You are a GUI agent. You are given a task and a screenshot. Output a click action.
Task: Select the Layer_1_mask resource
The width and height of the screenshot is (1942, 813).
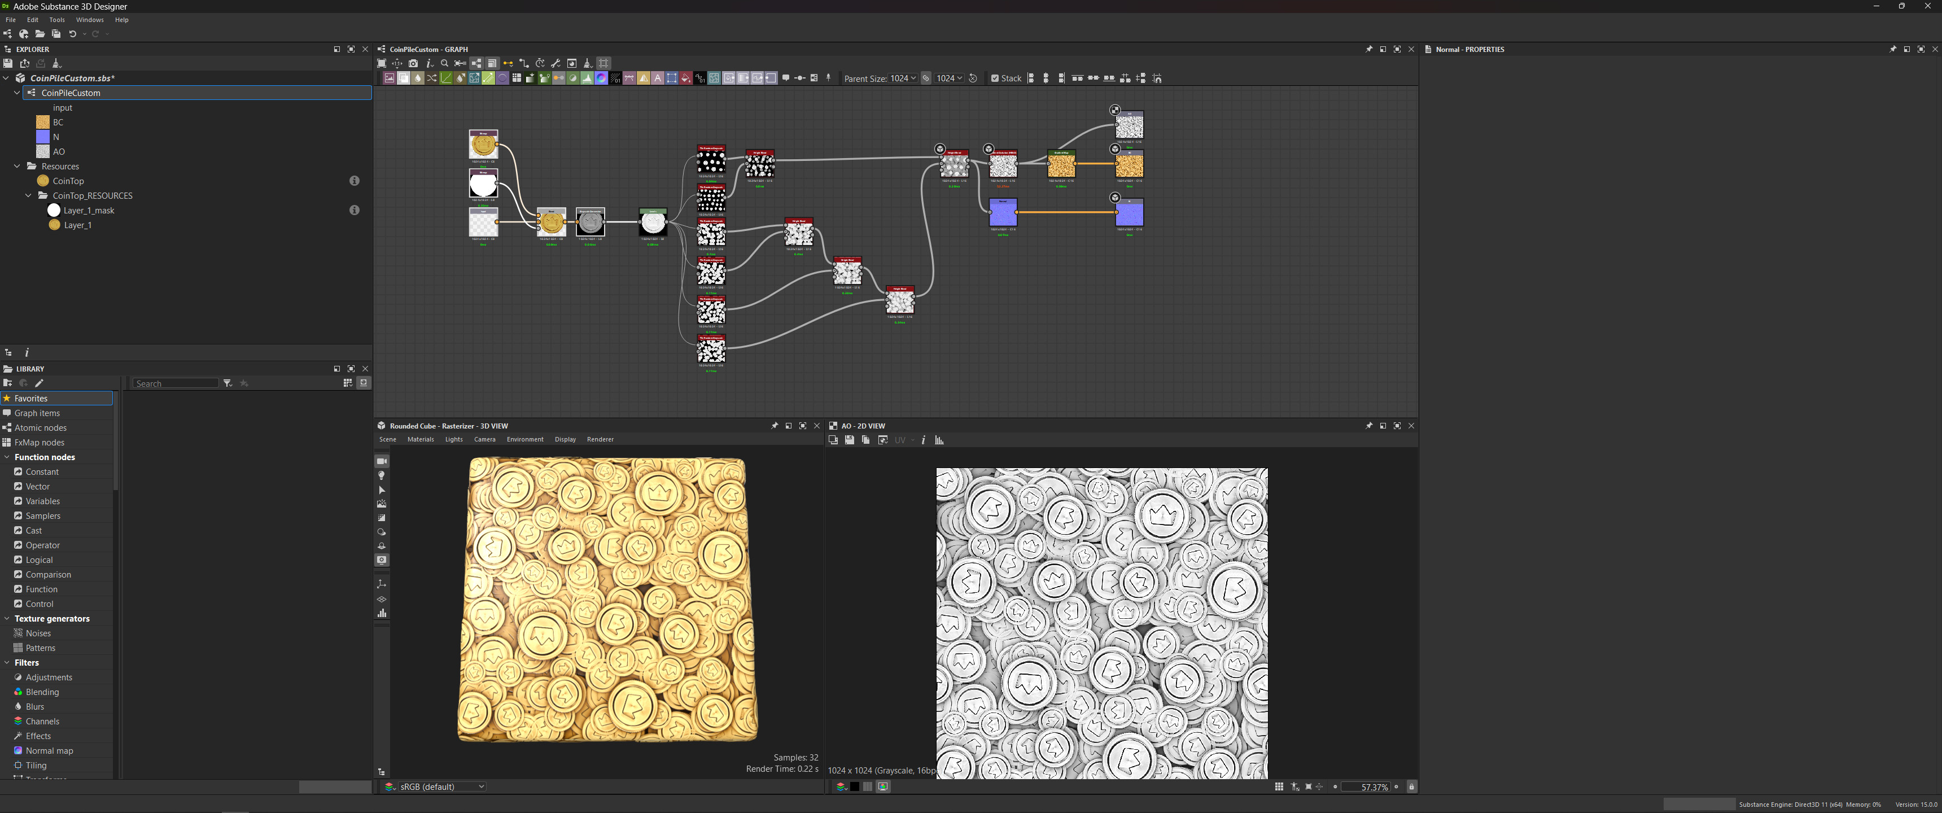pyautogui.click(x=88, y=211)
